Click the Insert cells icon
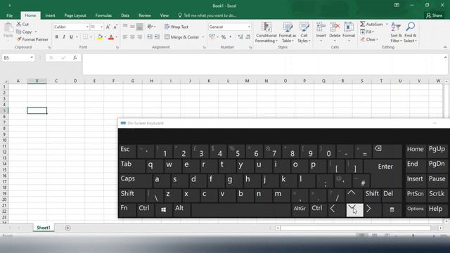Screen dimensions: 450x253 [321, 27]
